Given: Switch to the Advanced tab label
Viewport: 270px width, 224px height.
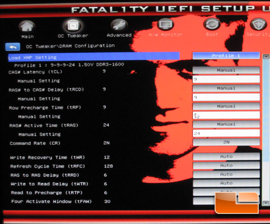Looking at the screenshot, I should 119,35.
